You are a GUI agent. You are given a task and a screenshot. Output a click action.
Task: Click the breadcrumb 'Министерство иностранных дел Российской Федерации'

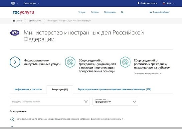click(69, 21)
